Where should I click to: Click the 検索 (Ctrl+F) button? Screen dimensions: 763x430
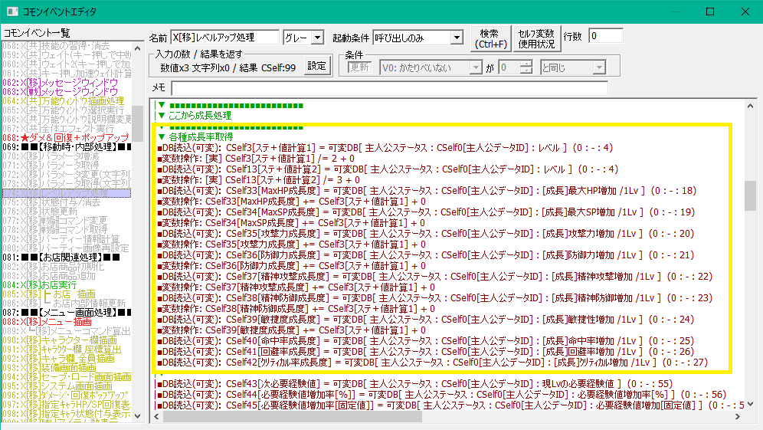pyautogui.click(x=490, y=38)
